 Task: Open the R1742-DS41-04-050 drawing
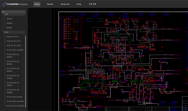click(x=14, y=97)
